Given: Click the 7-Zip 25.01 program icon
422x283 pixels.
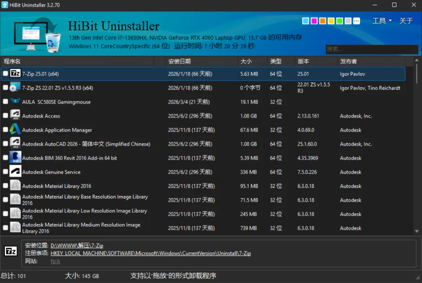Looking at the screenshot, I should [15, 73].
